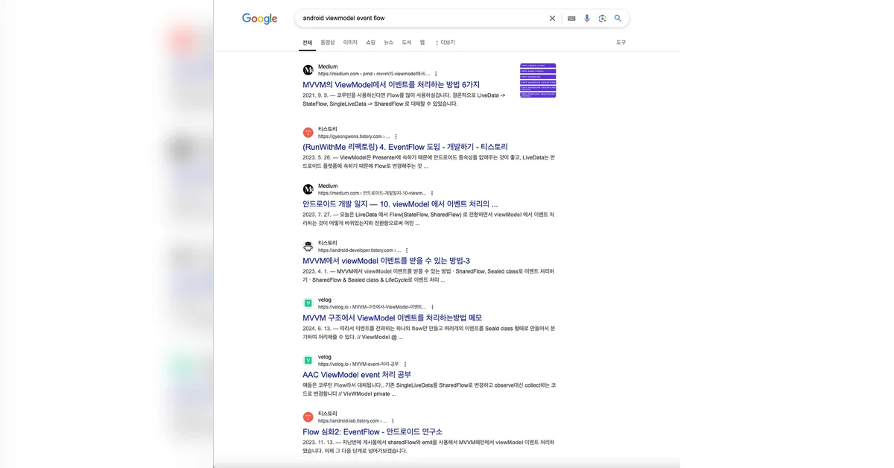Click the https://gyeongwons.tistory.com URL text

pyautogui.click(x=354, y=136)
